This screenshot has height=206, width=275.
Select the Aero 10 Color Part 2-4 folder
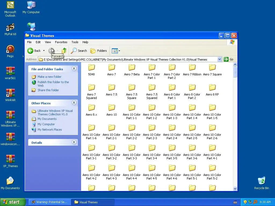[172, 132]
